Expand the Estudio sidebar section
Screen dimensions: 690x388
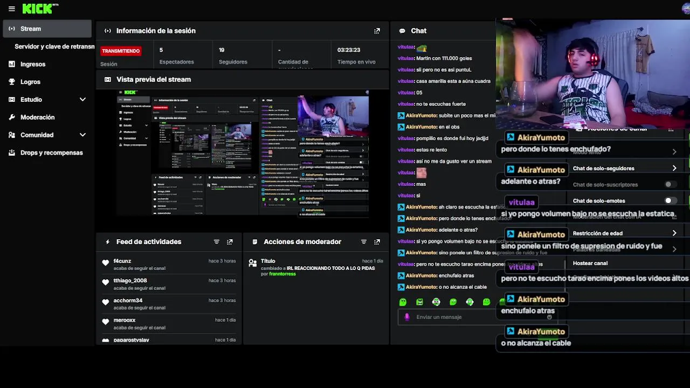pyautogui.click(x=82, y=100)
